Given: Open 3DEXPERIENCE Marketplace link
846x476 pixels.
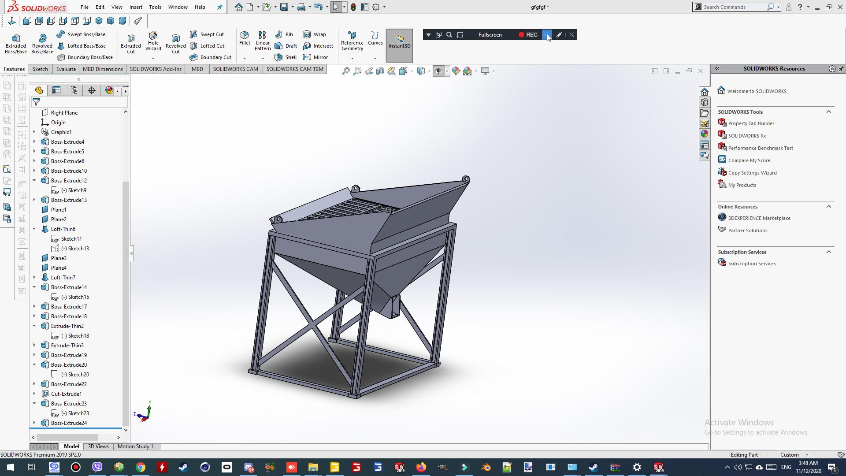Looking at the screenshot, I should coord(759,218).
